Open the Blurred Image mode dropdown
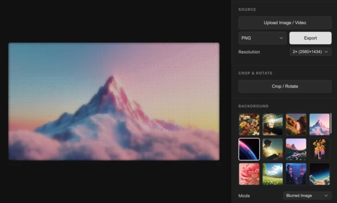337x203 pixels. click(x=307, y=196)
